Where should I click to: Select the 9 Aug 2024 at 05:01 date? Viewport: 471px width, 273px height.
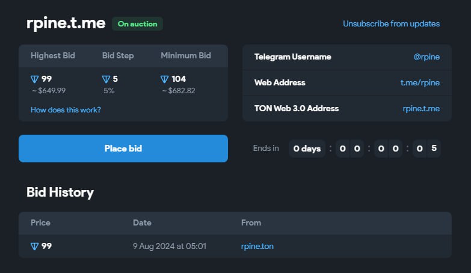(169, 246)
